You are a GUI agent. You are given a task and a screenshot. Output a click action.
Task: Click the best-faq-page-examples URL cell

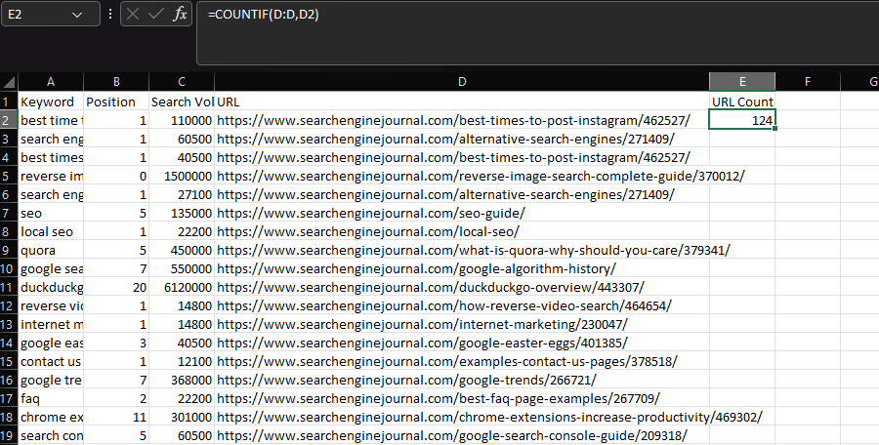462,398
